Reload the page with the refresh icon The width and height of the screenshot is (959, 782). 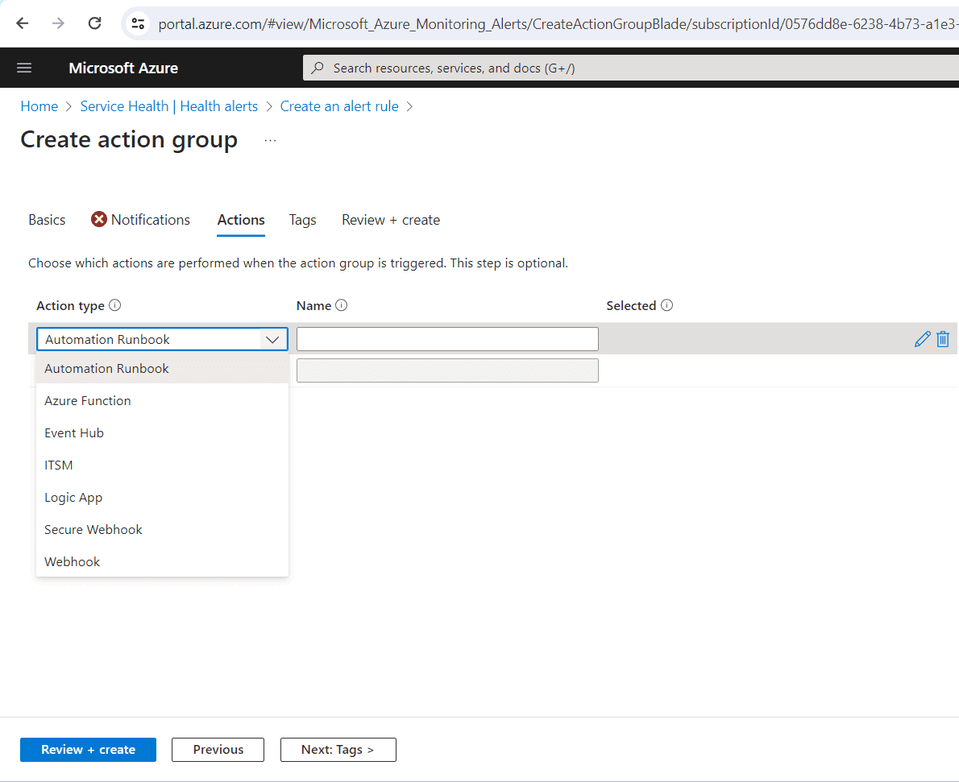tap(94, 23)
